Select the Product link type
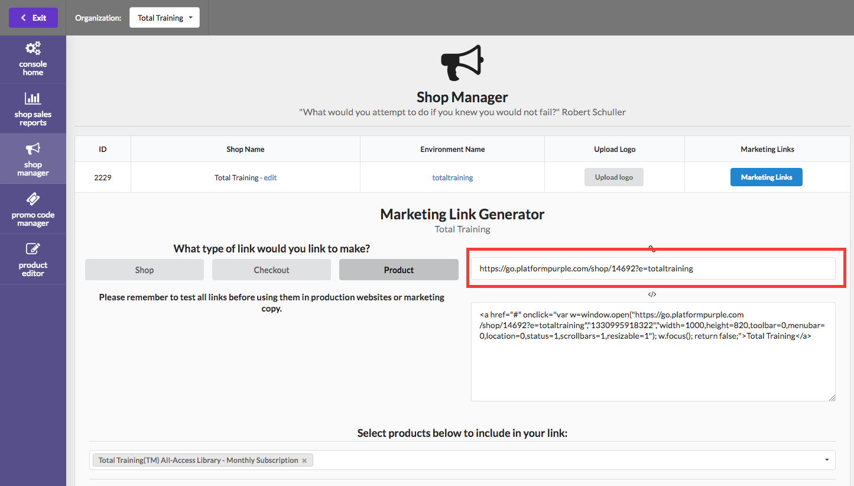This screenshot has width=854, height=486. 399,270
